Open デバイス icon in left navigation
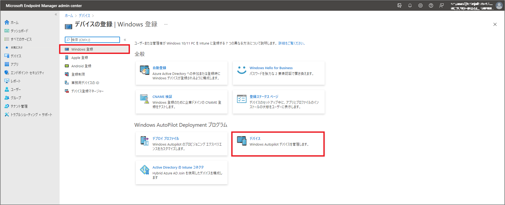The height and width of the screenshot is (205, 505). (x=7, y=56)
